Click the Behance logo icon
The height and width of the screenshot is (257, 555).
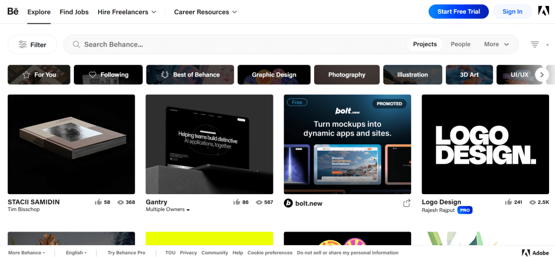(x=13, y=11)
